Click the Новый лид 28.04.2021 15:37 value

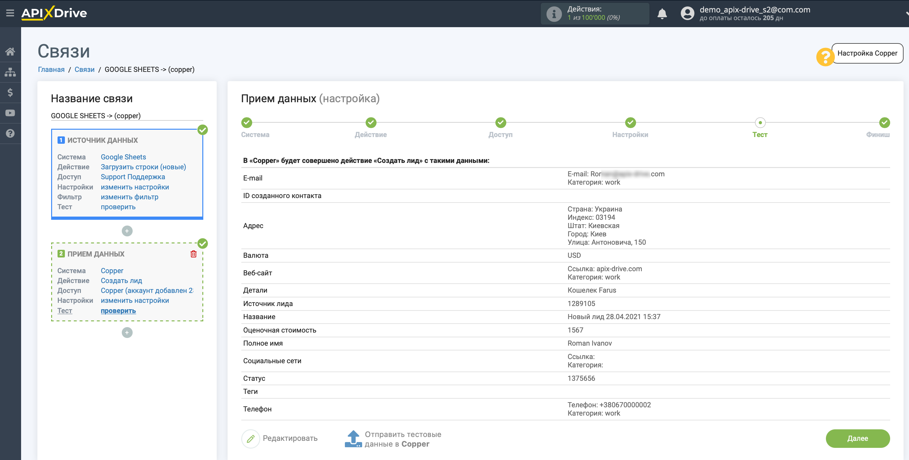(x=614, y=317)
